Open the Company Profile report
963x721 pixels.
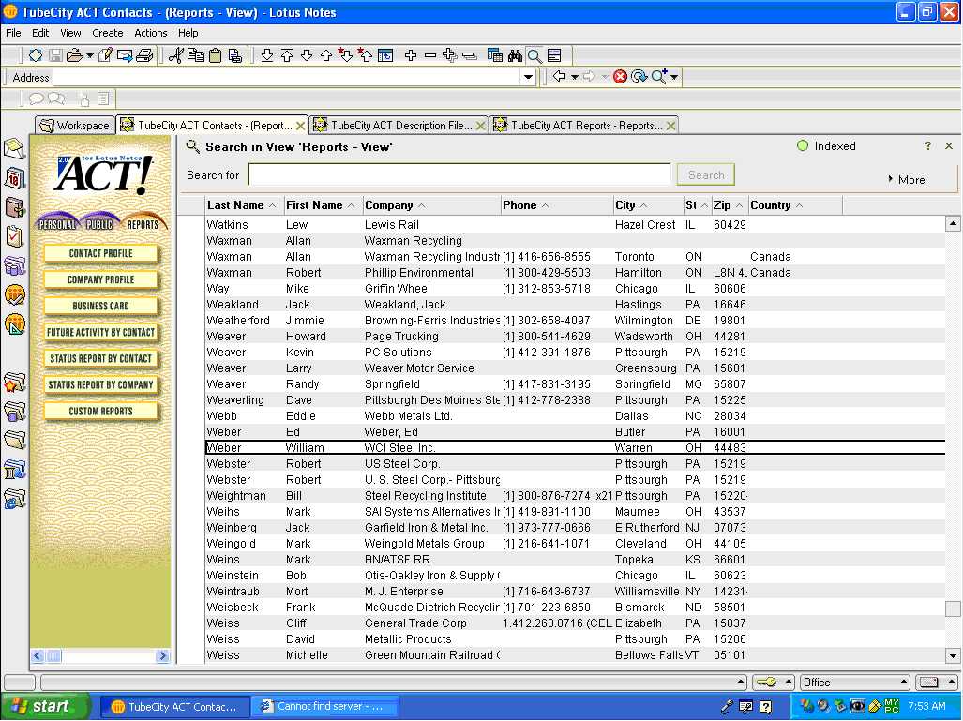[x=100, y=279]
